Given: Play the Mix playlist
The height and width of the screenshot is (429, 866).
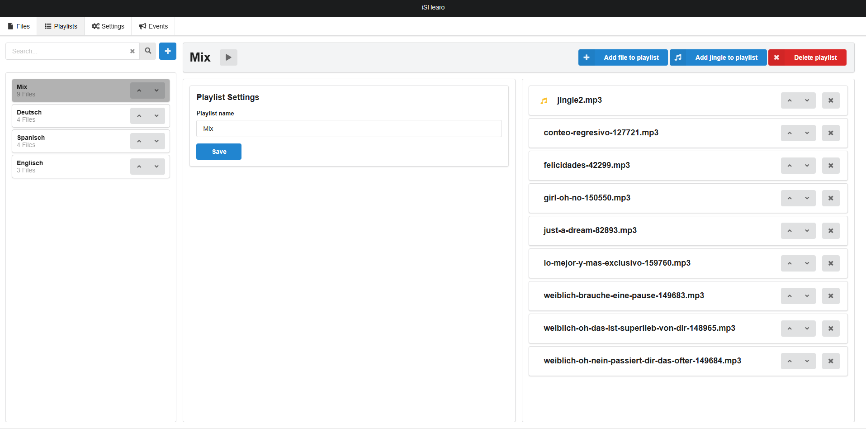Looking at the screenshot, I should point(228,57).
